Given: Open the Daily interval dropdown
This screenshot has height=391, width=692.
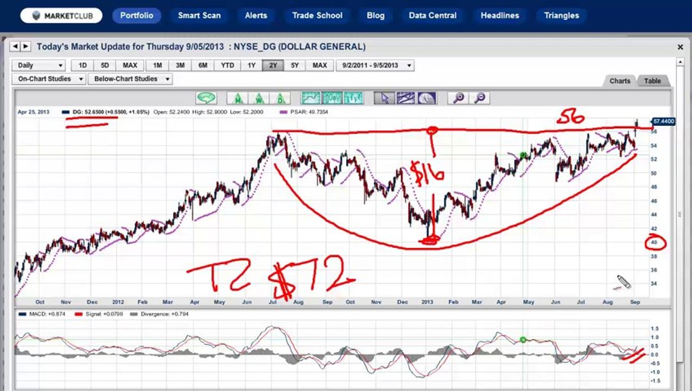Looking at the screenshot, I should point(38,65).
